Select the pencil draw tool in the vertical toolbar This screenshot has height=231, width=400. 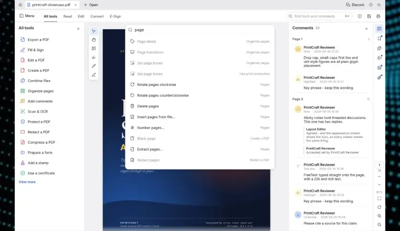[x=94, y=66]
